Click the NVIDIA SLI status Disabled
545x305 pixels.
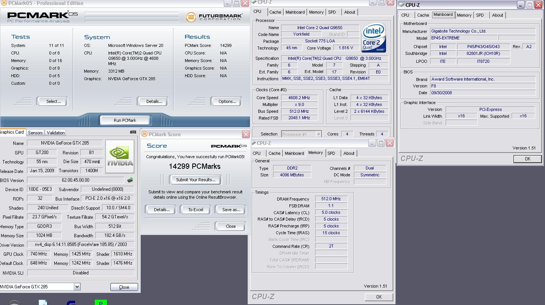click(x=81, y=273)
